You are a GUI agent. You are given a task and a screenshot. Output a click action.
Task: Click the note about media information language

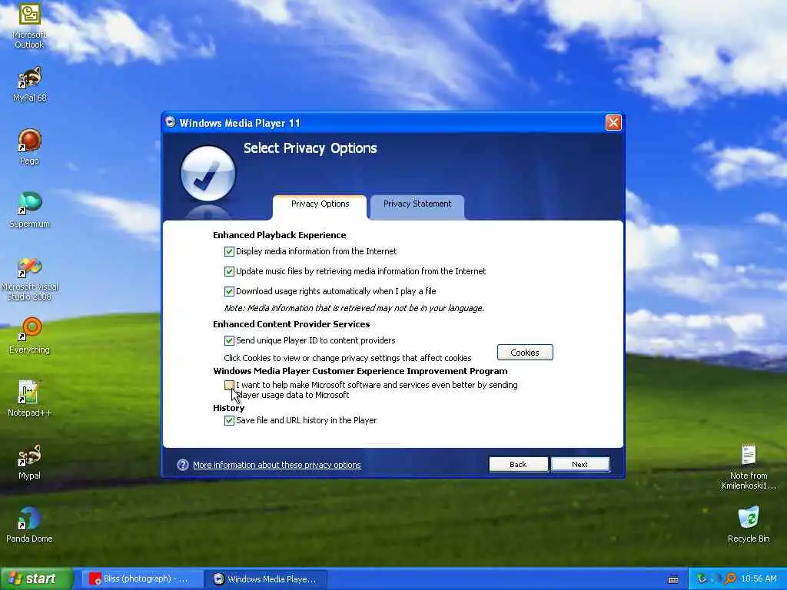354,308
